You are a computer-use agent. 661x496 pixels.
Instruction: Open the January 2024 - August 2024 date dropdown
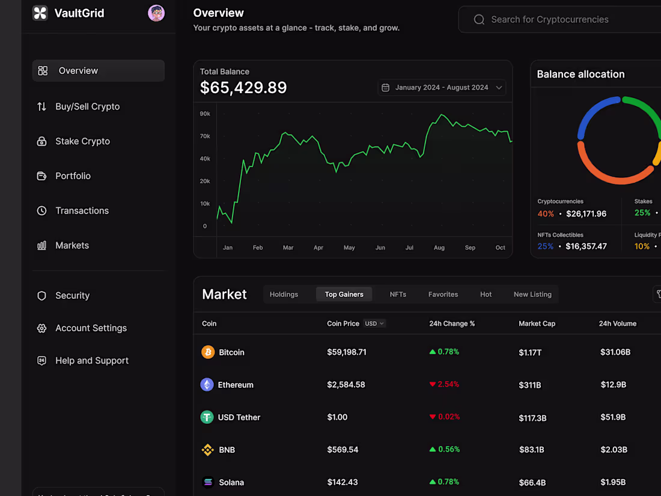pyautogui.click(x=442, y=87)
